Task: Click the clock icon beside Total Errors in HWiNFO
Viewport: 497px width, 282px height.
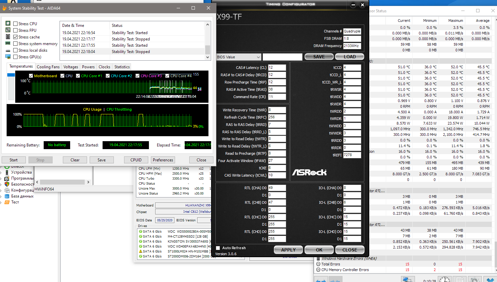Action: (x=318, y=264)
